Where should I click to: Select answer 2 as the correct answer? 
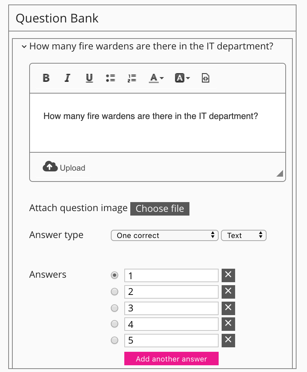tap(115, 292)
